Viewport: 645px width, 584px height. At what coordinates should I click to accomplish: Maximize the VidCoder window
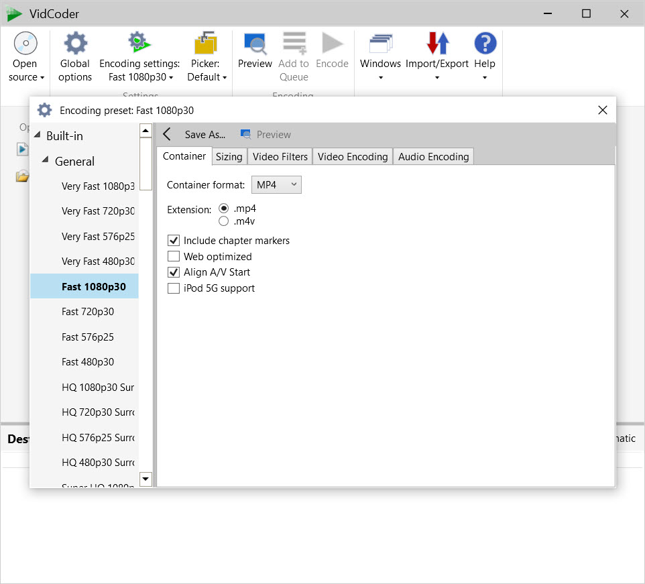[x=586, y=13]
